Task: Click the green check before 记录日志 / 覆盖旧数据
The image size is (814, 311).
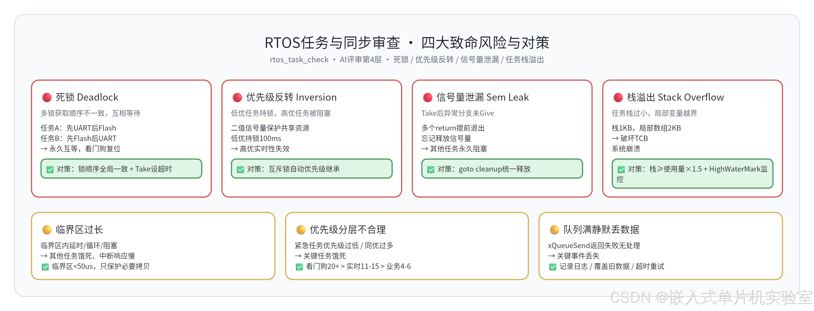Action: pyautogui.click(x=553, y=267)
